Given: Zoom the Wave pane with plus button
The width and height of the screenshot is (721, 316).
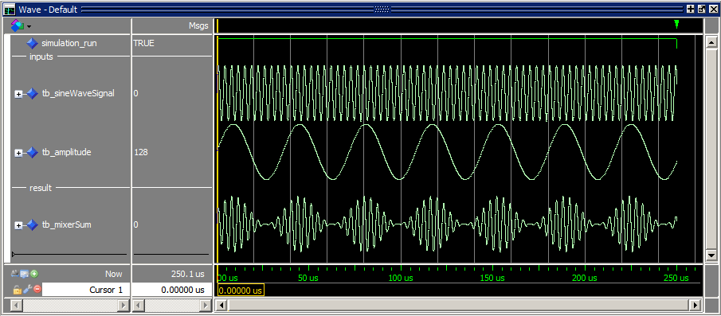Looking at the screenshot, I should coord(690,10).
